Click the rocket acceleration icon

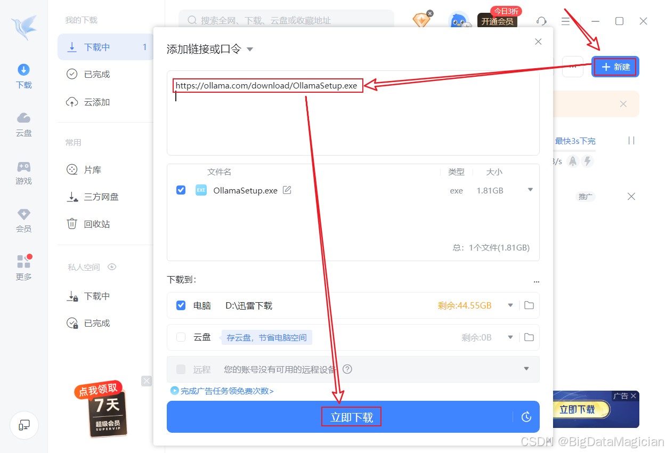(x=573, y=161)
